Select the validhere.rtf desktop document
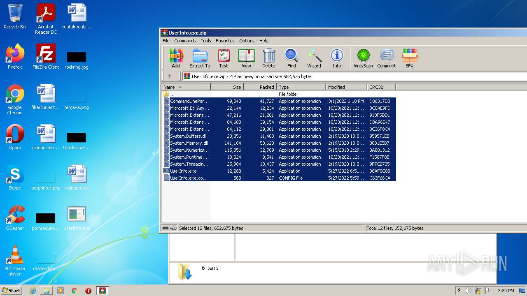The image size is (527, 296). pyautogui.click(x=77, y=178)
